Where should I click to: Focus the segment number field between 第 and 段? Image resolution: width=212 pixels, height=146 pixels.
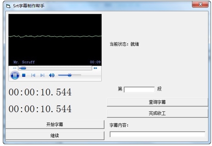139,90
